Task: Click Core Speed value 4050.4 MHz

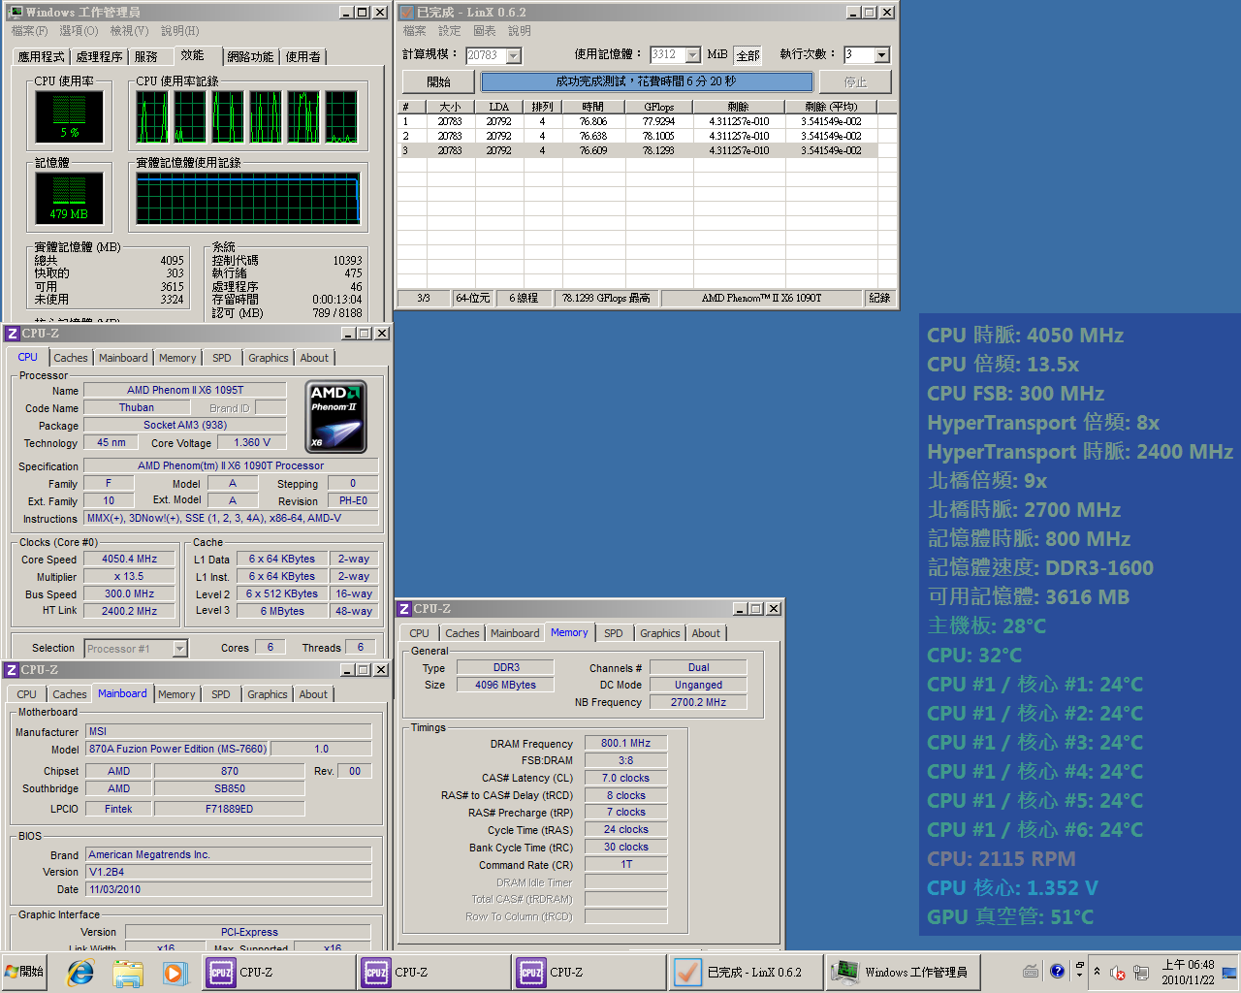Action: [x=129, y=560]
